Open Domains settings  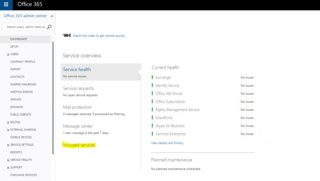(x=17, y=107)
